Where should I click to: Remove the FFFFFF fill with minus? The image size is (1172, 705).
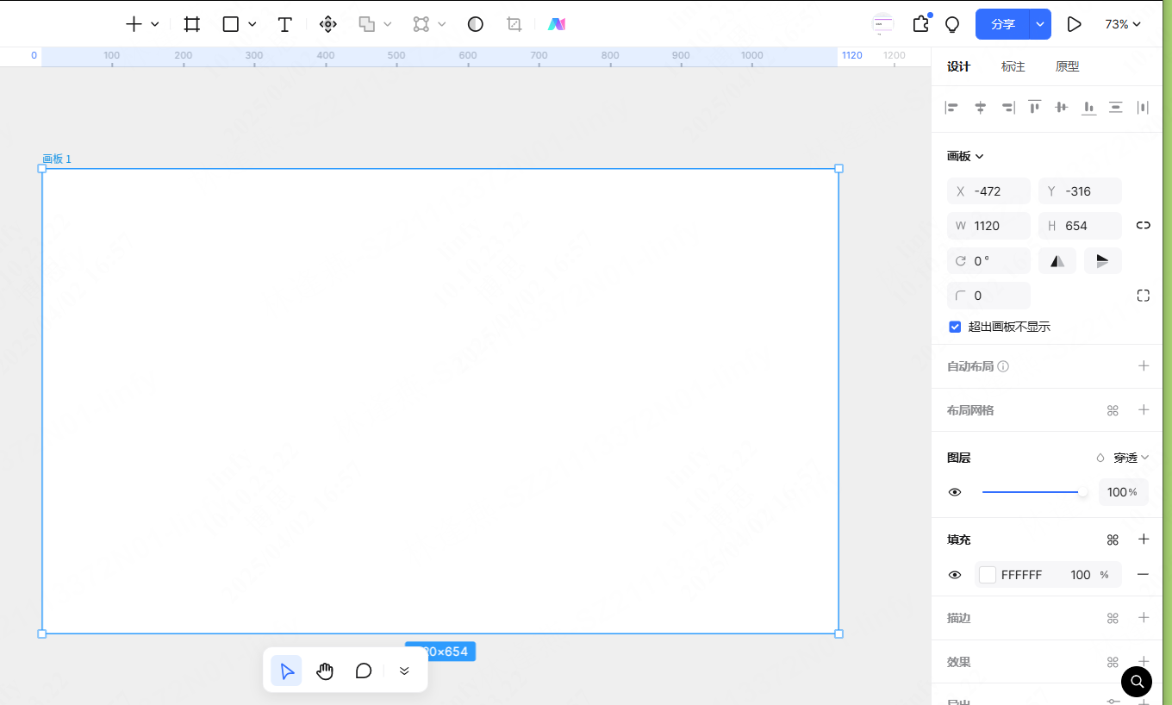click(x=1144, y=574)
